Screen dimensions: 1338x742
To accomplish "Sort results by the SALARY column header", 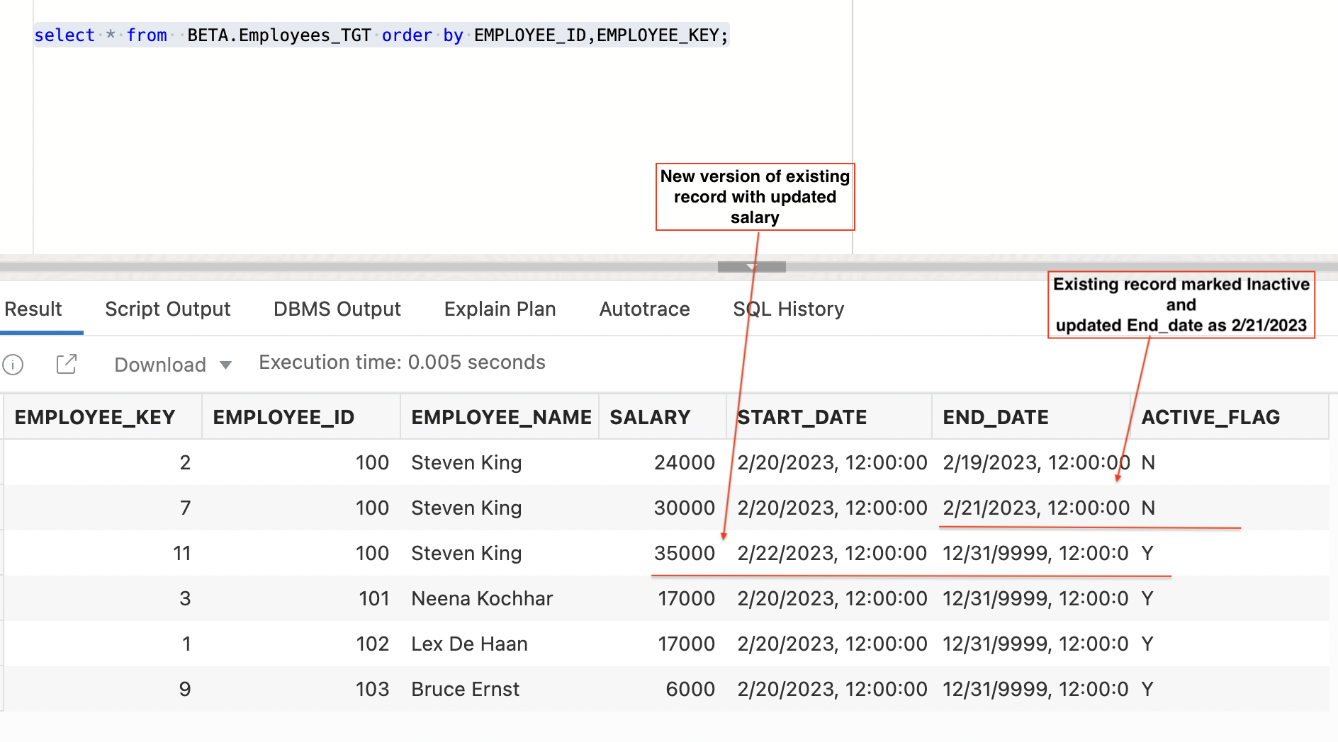I will click(x=650, y=417).
